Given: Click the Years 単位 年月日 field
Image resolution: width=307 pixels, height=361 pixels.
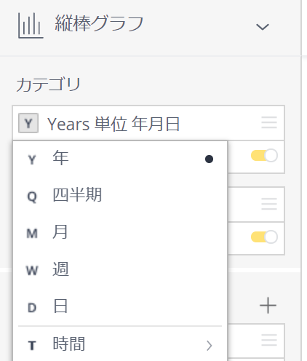Looking at the screenshot, I should pos(148,123).
